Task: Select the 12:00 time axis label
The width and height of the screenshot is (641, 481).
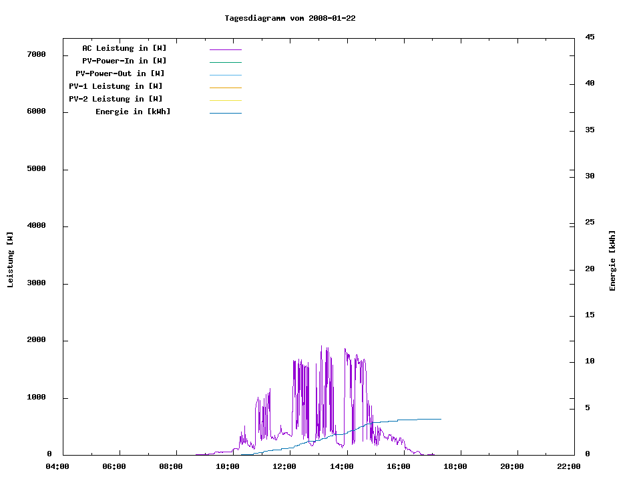Action: pos(285,466)
